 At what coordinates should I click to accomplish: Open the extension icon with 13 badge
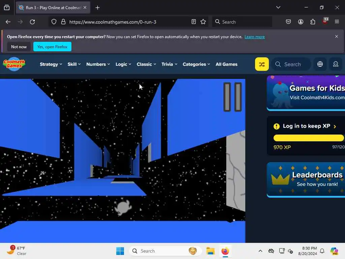[325, 21]
